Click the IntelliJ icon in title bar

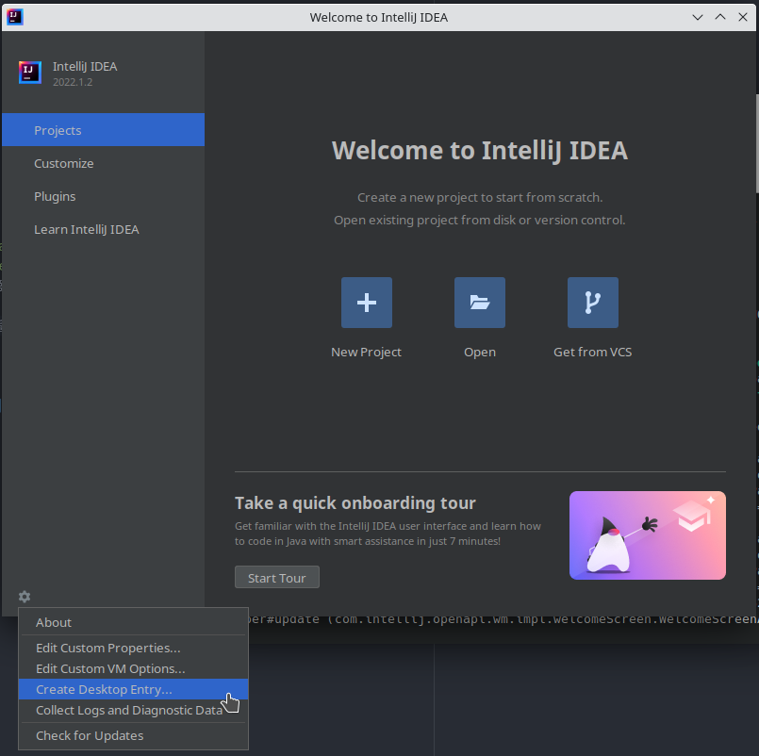tap(14, 17)
